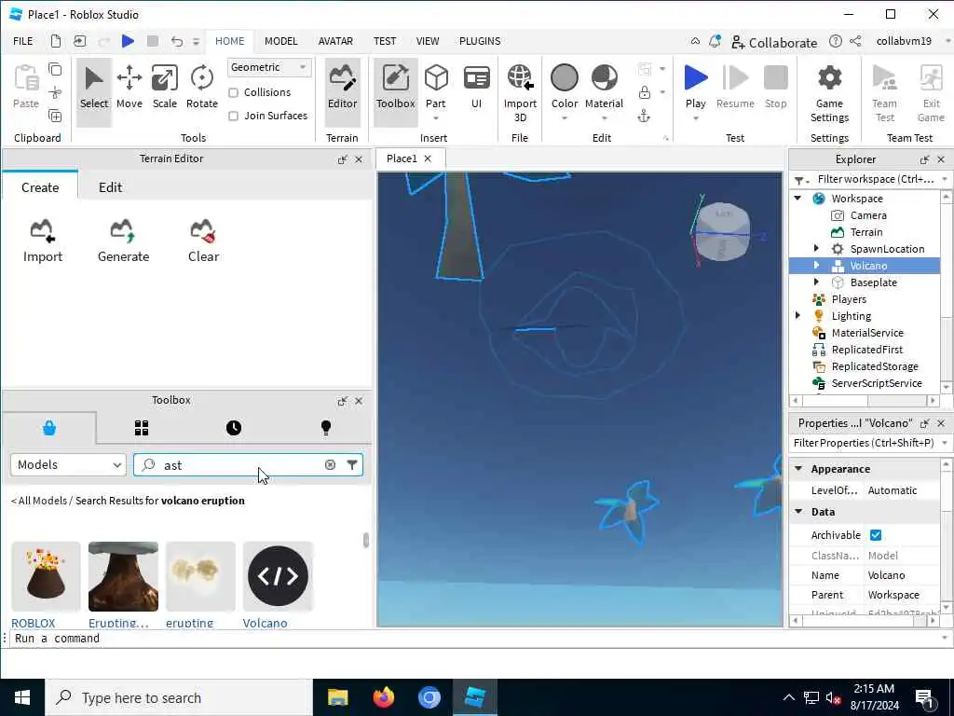Switch to the PLUGINS ribbon tab
954x716 pixels.
(480, 41)
